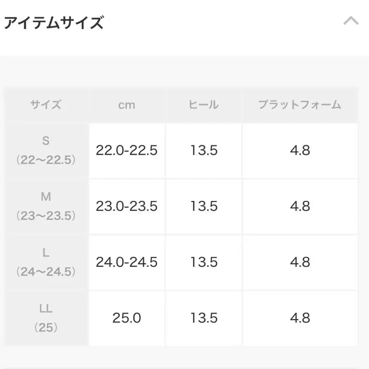Collapse the アイテムサイズ section chevron
The height and width of the screenshot is (369, 369).
(x=351, y=21)
